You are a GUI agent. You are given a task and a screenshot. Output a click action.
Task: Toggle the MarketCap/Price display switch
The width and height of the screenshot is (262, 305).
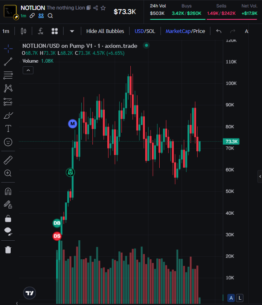coord(185,31)
